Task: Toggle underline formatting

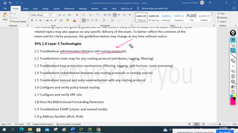Action: (x=40, y=20)
